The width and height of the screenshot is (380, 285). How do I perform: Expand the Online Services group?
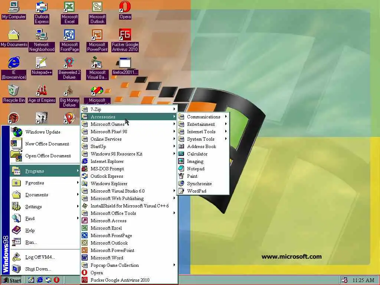129,139
